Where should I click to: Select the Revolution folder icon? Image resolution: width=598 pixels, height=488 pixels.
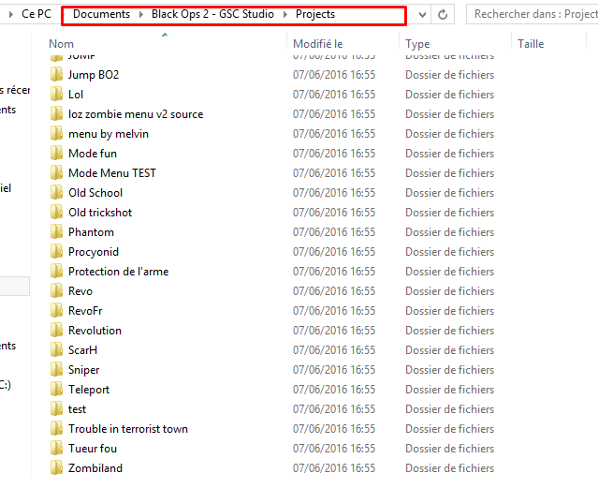56,331
